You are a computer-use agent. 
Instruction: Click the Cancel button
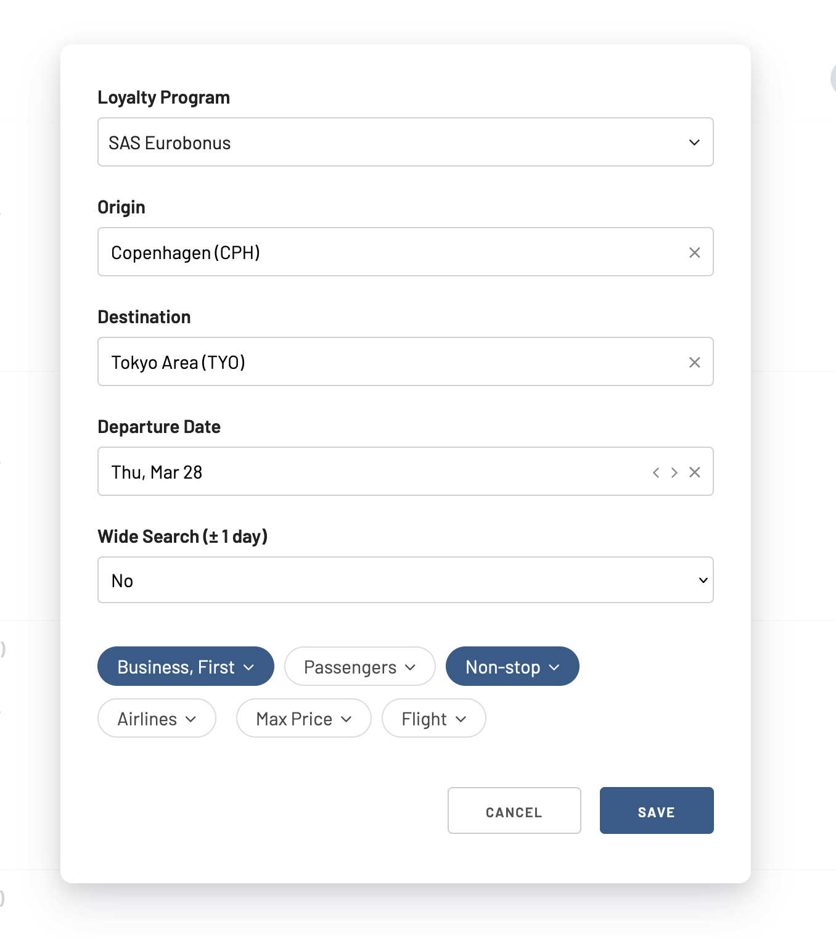(514, 810)
